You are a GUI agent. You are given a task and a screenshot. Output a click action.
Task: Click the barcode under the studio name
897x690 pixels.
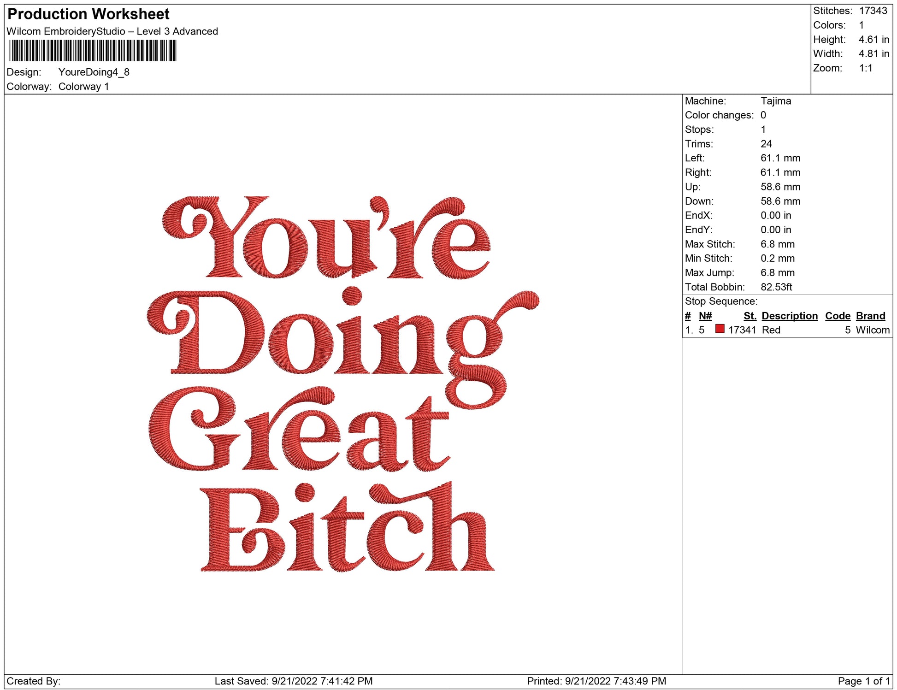click(x=93, y=51)
